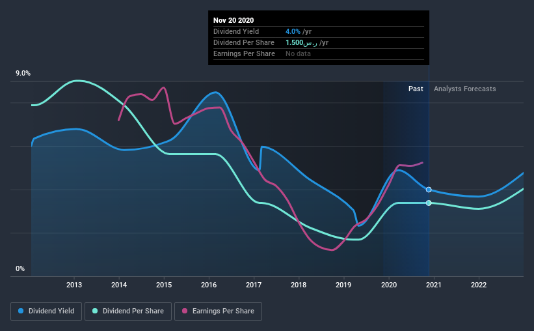This screenshot has width=534, height=331.
Task: Click the Analysts Forecasts label
Action: coord(465,89)
